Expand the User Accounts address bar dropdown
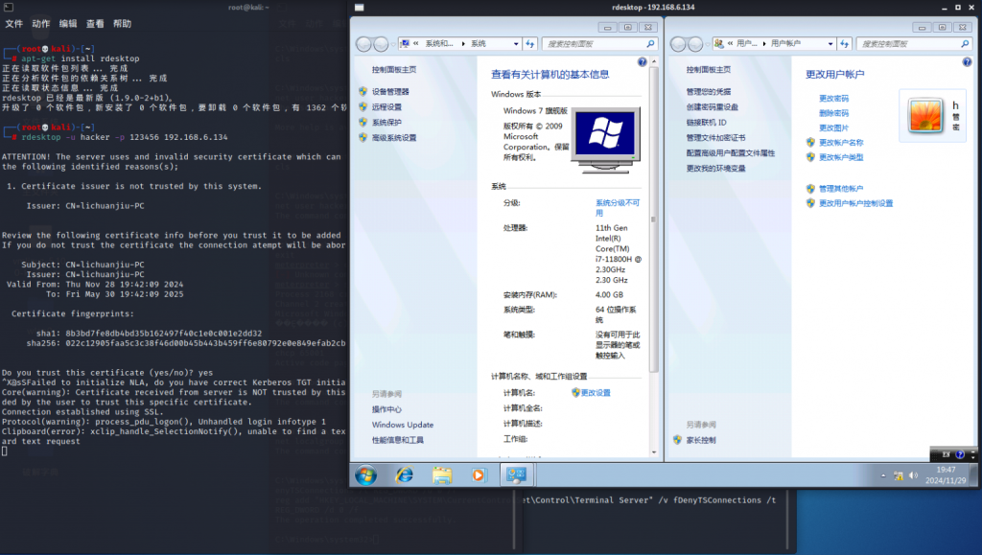Image resolution: width=982 pixels, height=555 pixels. [830, 44]
